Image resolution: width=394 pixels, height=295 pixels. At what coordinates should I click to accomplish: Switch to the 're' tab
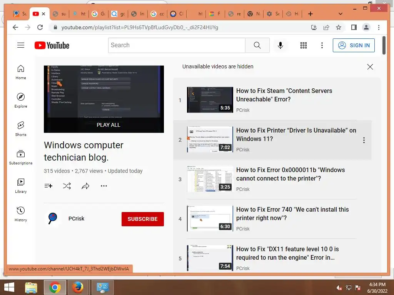click(x=234, y=14)
